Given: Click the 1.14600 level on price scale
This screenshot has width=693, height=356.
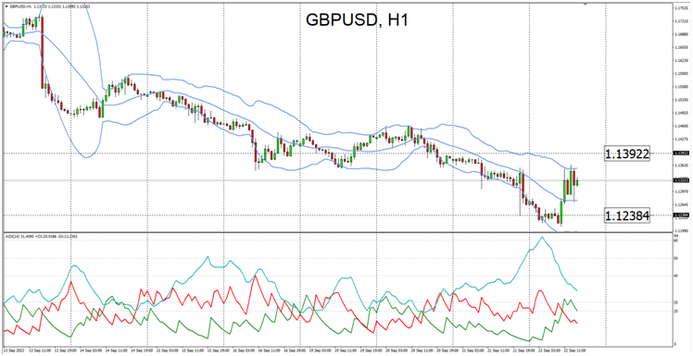Looking at the screenshot, I should 681,126.
